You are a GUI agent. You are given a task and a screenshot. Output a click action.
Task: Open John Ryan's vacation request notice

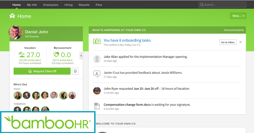tap(146, 89)
